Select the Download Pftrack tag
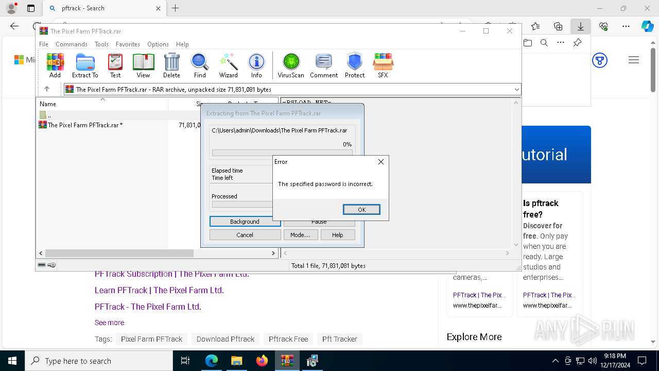659x371 pixels. click(226, 339)
